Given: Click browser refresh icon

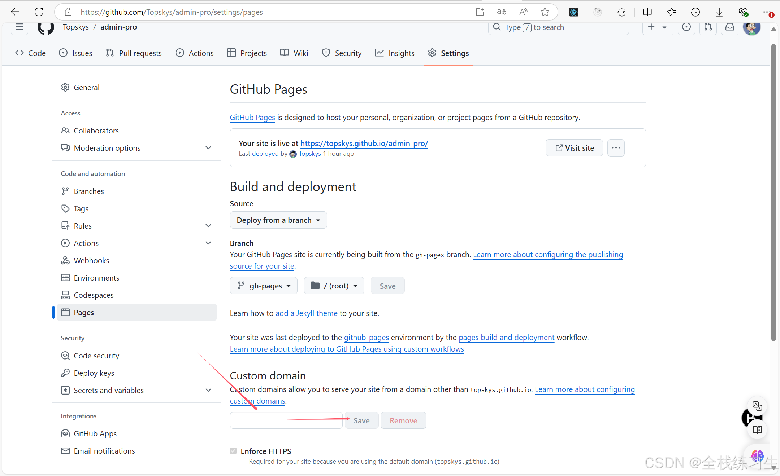Looking at the screenshot, I should [39, 12].
